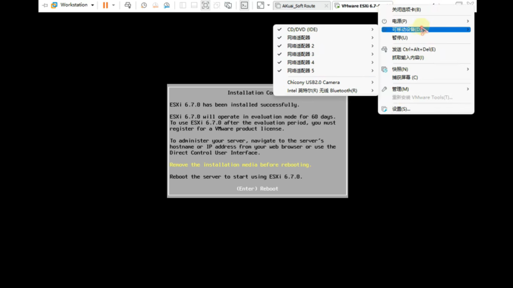Expand the 网络适配器 5 submenu arrow
Image resolution: width=513 pixels, height=288 pixels.
(372, 71)
